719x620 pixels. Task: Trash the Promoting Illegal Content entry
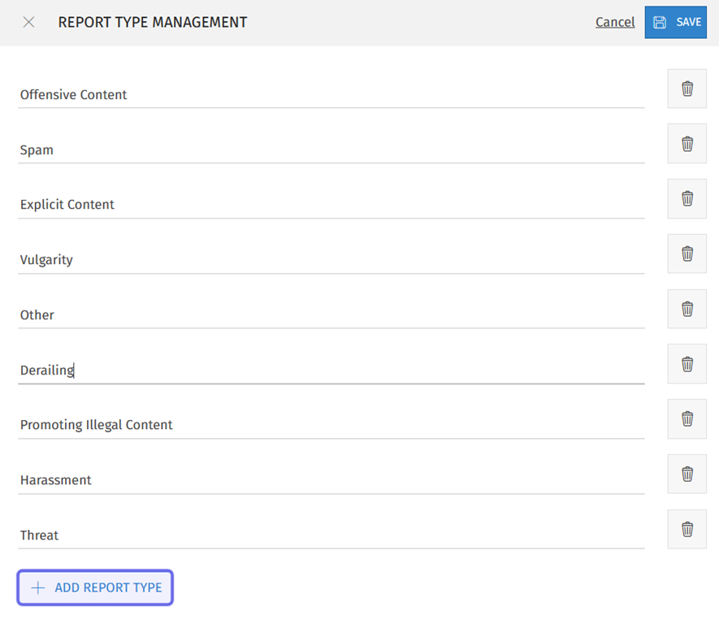tap(687, 418)
